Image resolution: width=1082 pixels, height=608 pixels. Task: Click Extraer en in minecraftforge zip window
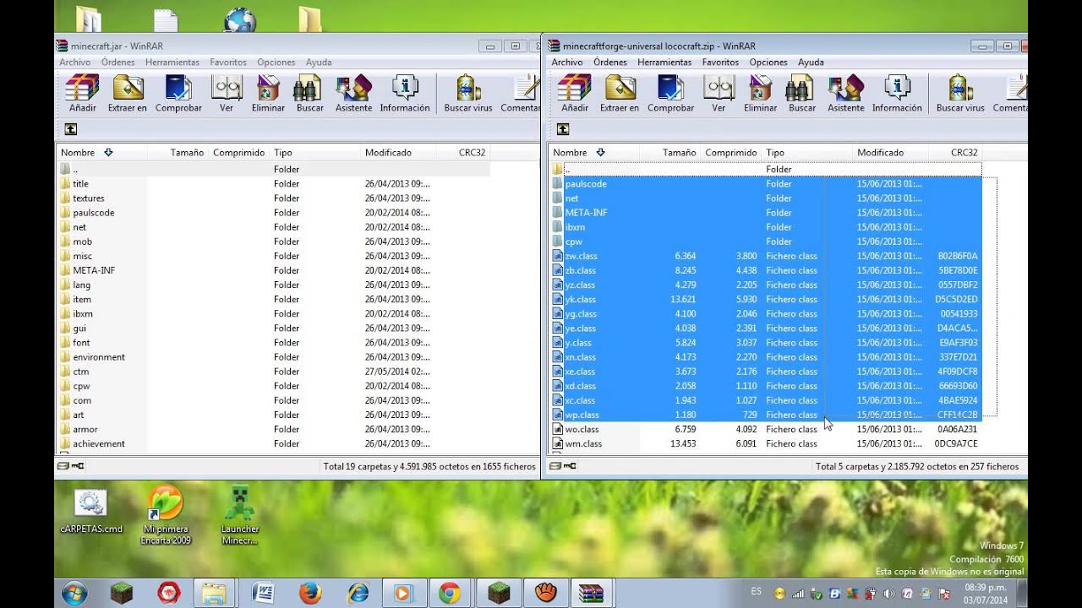click(x=620, y=94)
